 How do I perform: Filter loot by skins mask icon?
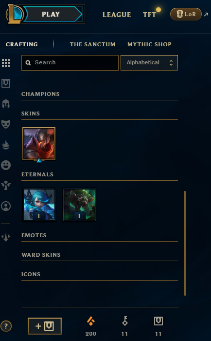[6, 124]
